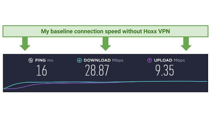Image resolution: width=211 pixels, height=118 pixels.
Task: Click the baseline connection speed caption banner
Action: 105,31
